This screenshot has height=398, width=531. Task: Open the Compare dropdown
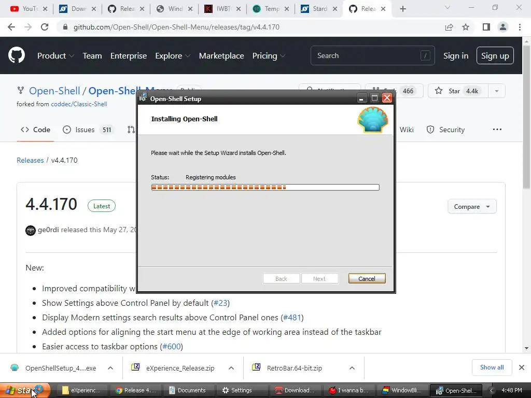(x=472, y=206)
